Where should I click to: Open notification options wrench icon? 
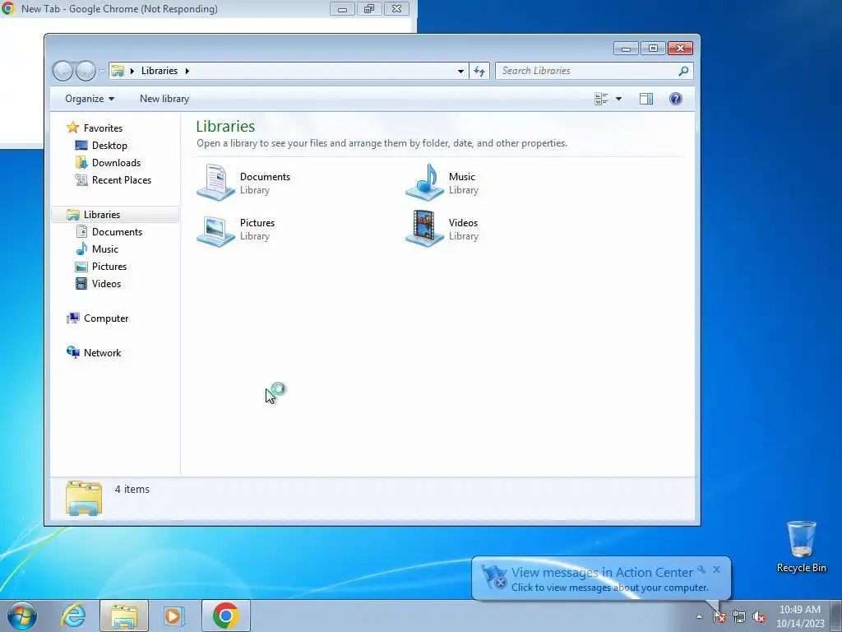pyautogui.click(x=701, y=569)
